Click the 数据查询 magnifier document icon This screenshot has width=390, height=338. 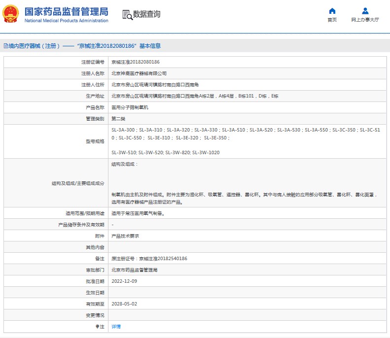coord(127,14)
